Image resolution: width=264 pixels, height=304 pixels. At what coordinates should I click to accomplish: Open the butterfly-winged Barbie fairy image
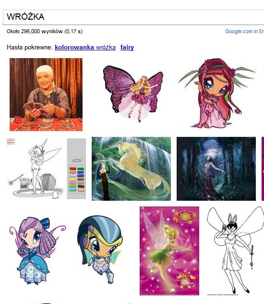pyautogui.click(x=133, y=94)
